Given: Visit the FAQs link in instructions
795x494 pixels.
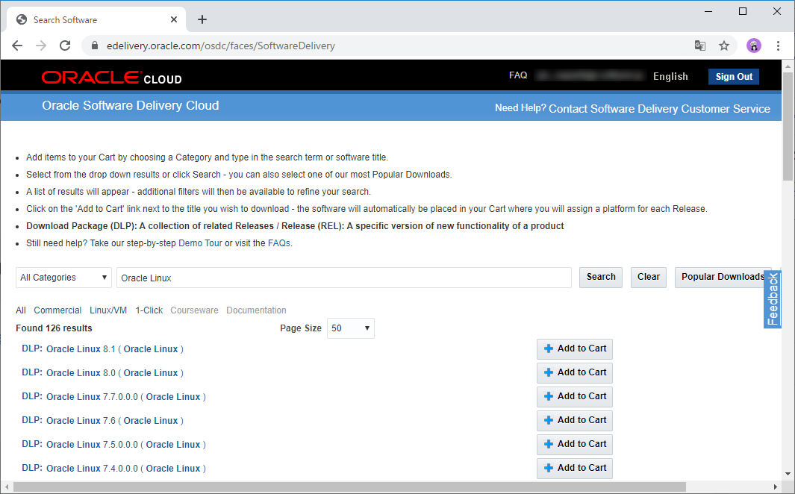Looking at the screenshot, I should click(x=279, y=243).
